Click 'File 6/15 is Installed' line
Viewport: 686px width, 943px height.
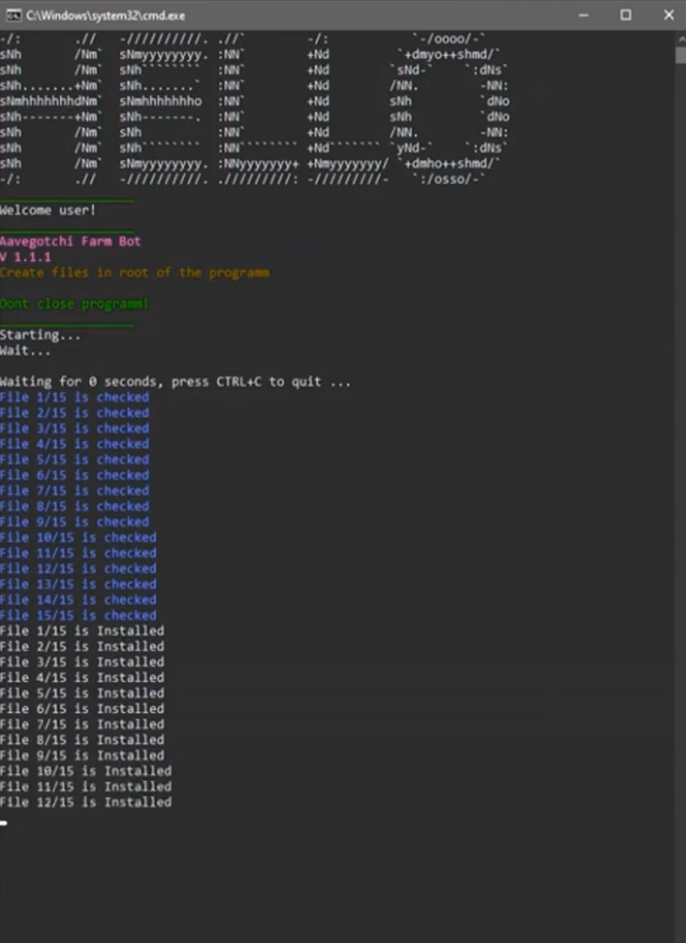coord(82,709)
